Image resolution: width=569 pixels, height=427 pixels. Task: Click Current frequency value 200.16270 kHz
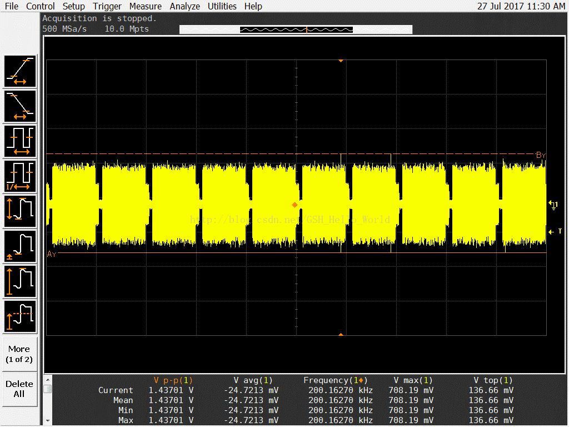(341, 390)
